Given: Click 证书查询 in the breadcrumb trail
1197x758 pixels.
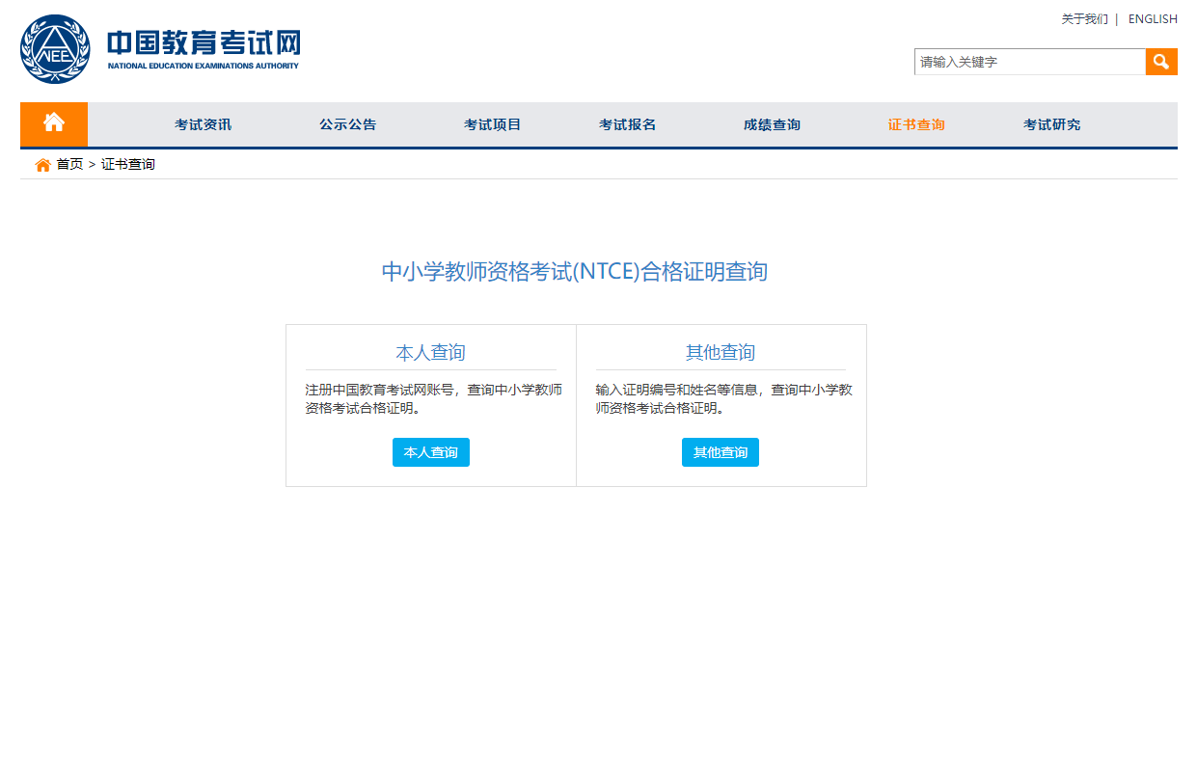Looking at the screenshot, I should click(128, 165).
